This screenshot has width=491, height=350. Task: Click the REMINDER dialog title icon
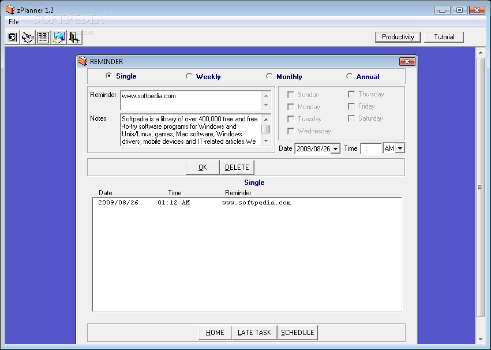coord(83,61)
